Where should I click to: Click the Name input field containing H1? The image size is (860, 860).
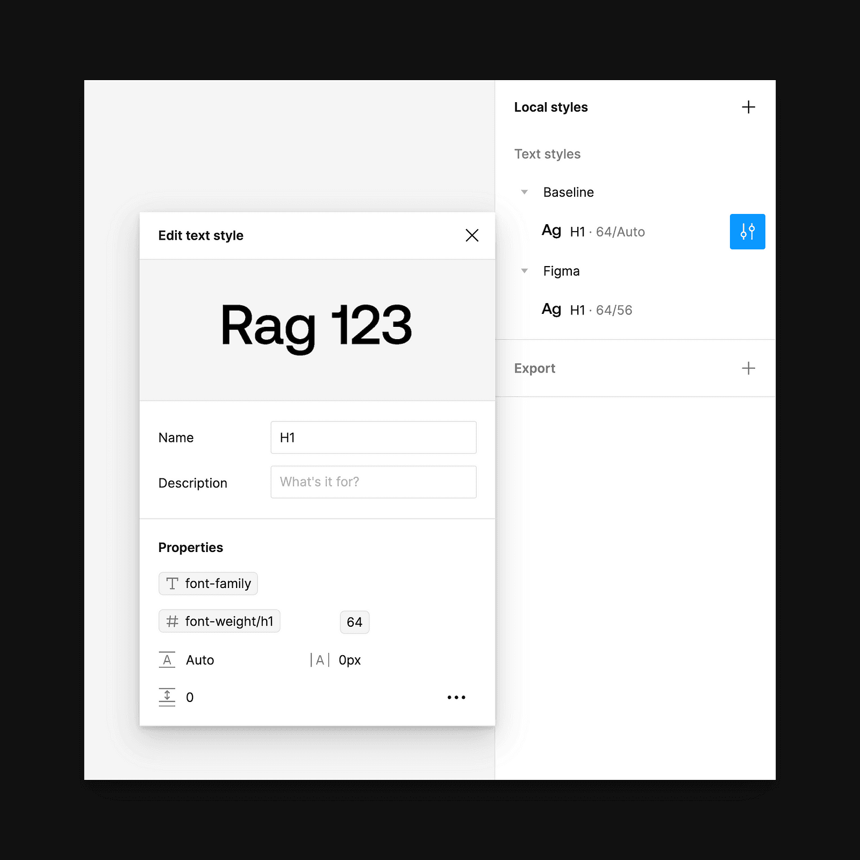point(374,438)
